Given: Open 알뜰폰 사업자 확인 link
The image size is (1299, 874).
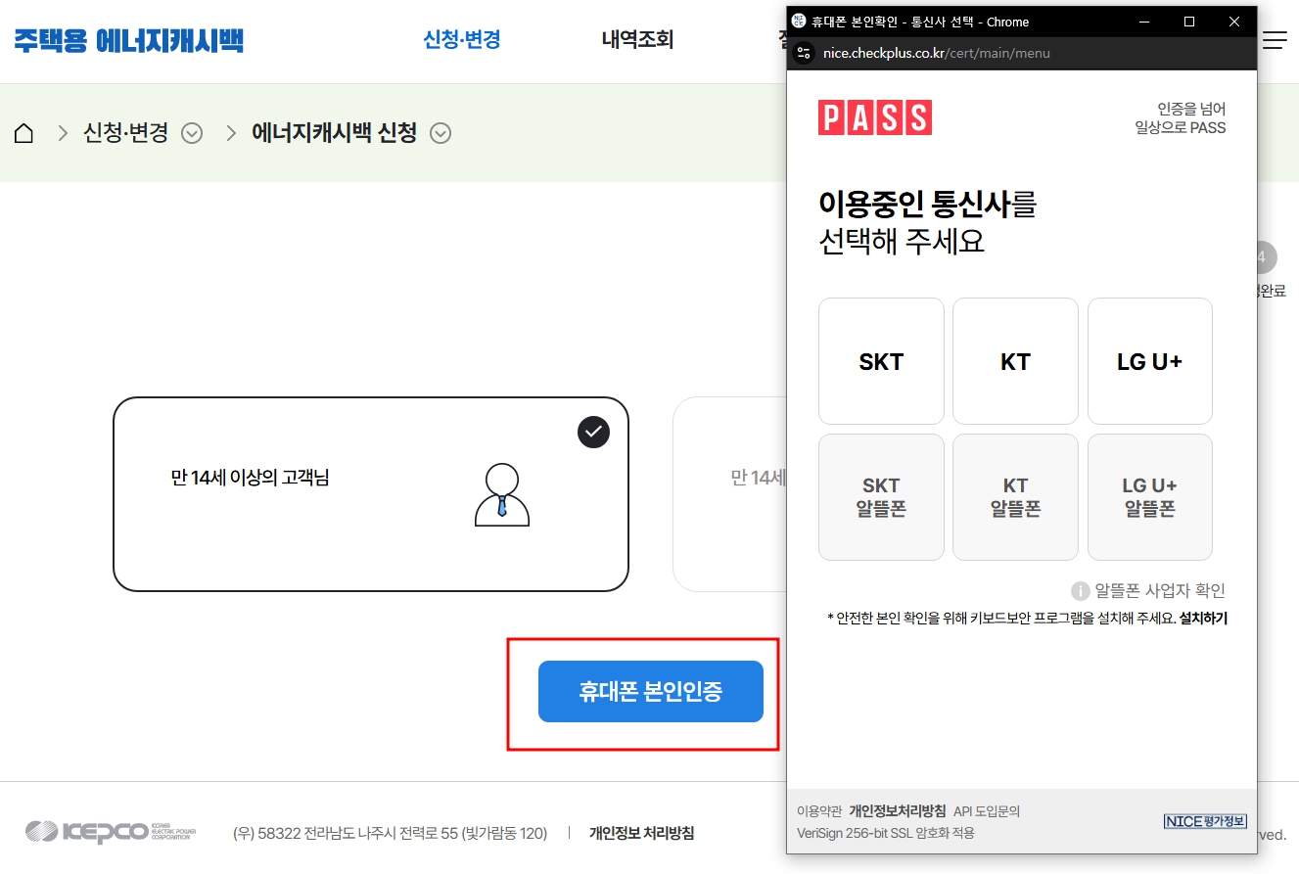Looking at the screenshot, I should [1159, 591].
